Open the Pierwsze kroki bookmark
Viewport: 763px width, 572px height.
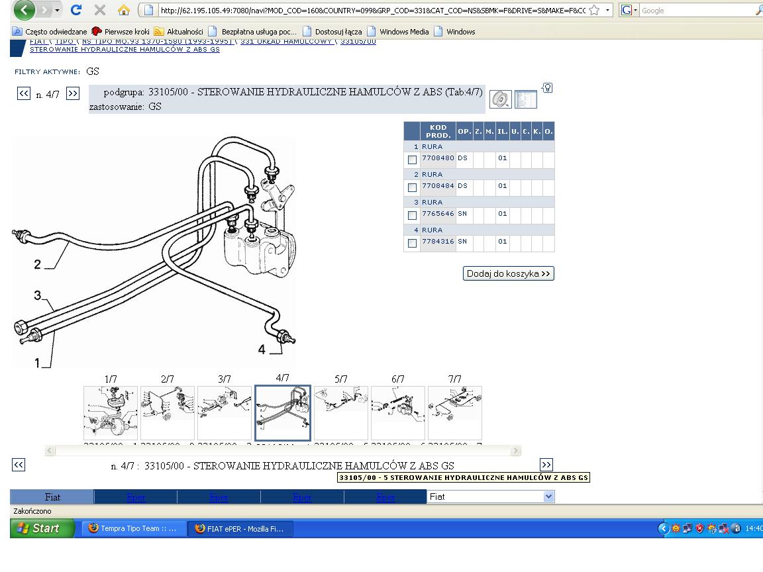coord(121,32)
